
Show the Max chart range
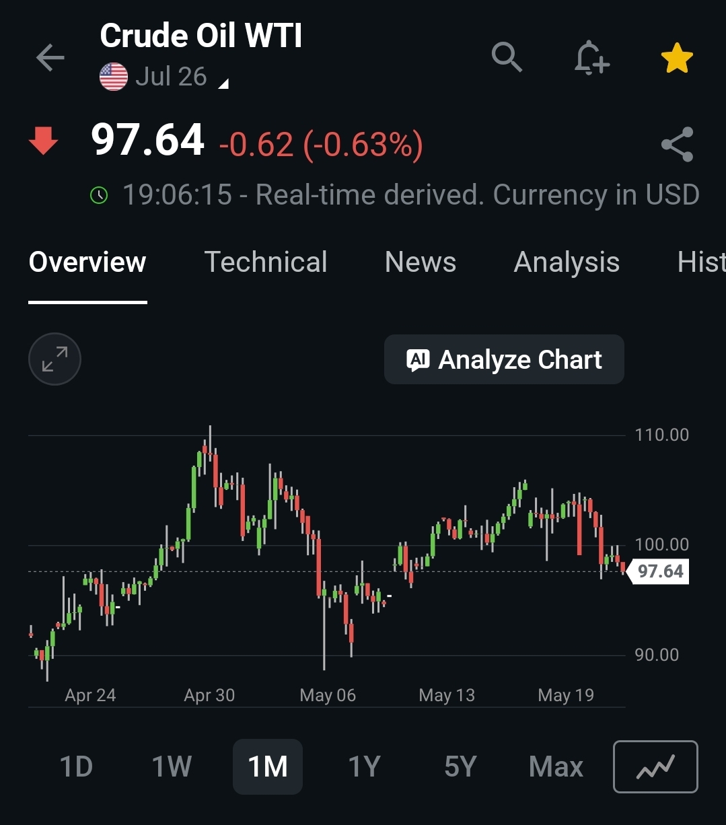coord(556,766)
